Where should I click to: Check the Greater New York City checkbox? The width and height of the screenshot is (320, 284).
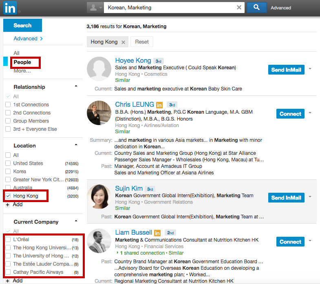coord(8,180)
